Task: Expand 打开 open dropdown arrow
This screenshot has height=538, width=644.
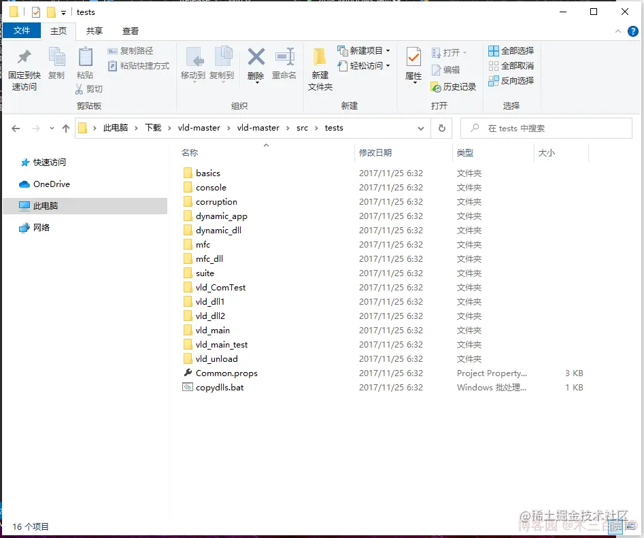Action: pyautogui.click(x=465, y=52)
